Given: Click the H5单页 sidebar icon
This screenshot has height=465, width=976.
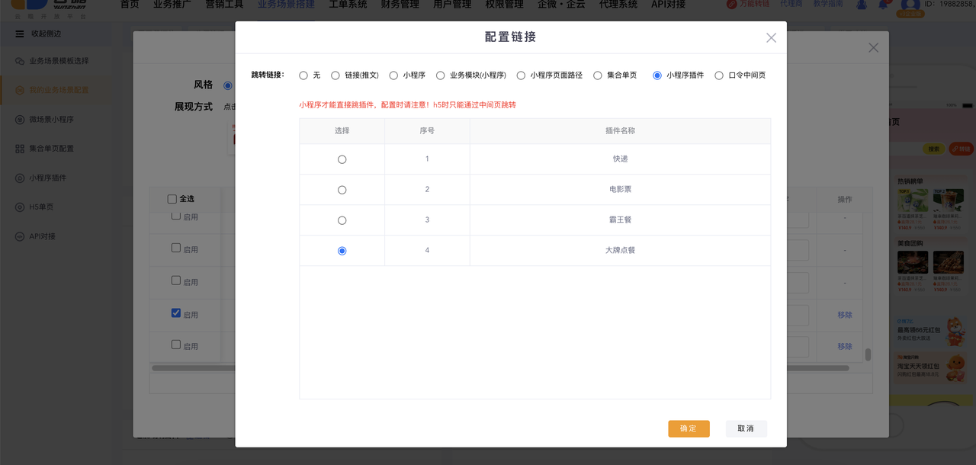Looking at the screenshot, I should pos(20,207).
